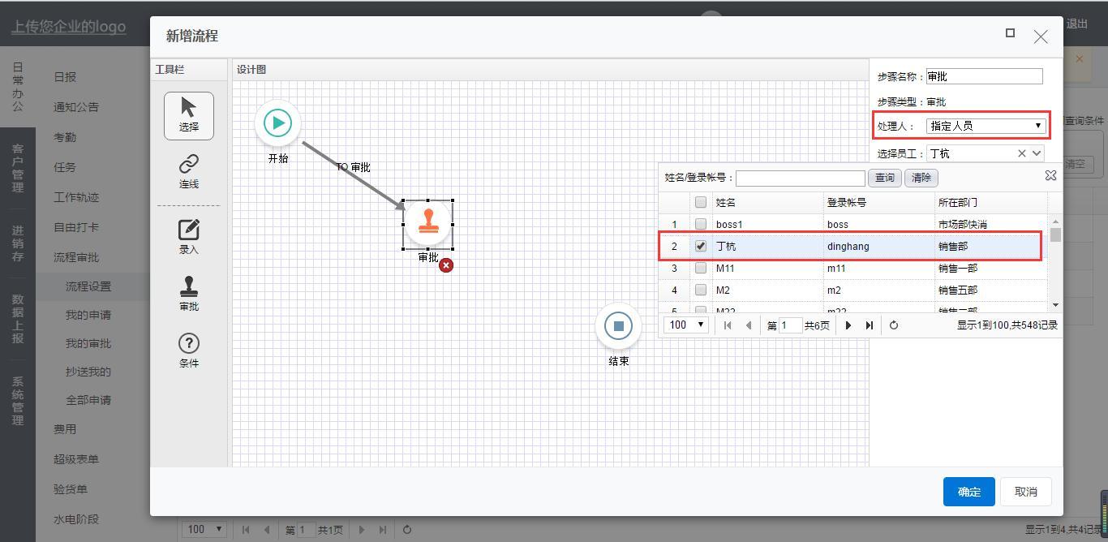Delete the 审批 node with red X
The height and width of the screenshot is (542, 1108).
pos(446,265)
